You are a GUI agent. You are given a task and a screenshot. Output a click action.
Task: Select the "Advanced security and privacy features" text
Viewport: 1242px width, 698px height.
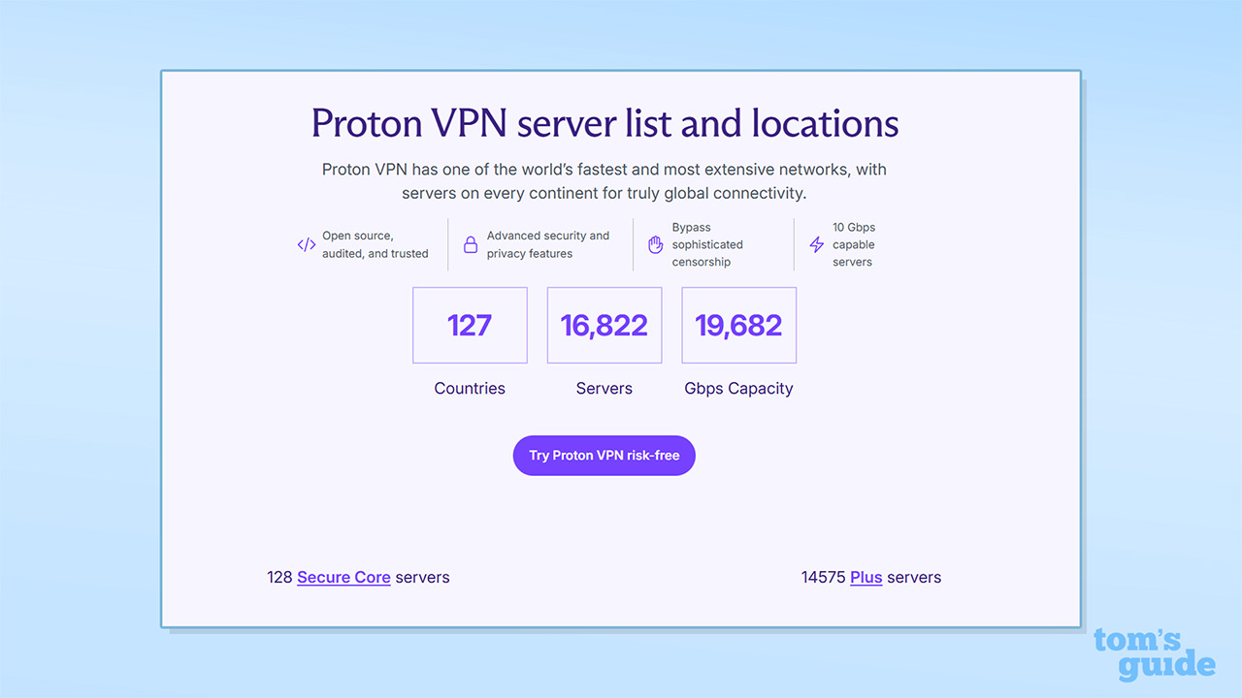(548, 244)
